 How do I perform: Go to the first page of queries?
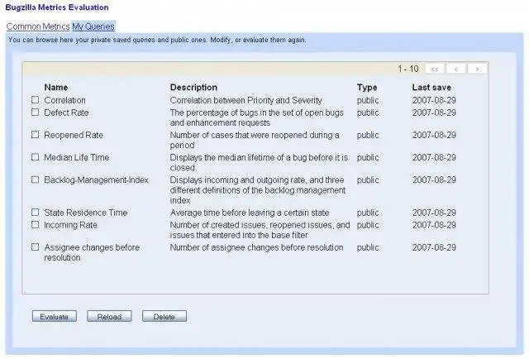coord(435,69)
